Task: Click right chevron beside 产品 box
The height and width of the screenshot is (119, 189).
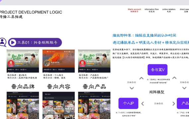Action: pyautogui.click(x=173, y=103)
